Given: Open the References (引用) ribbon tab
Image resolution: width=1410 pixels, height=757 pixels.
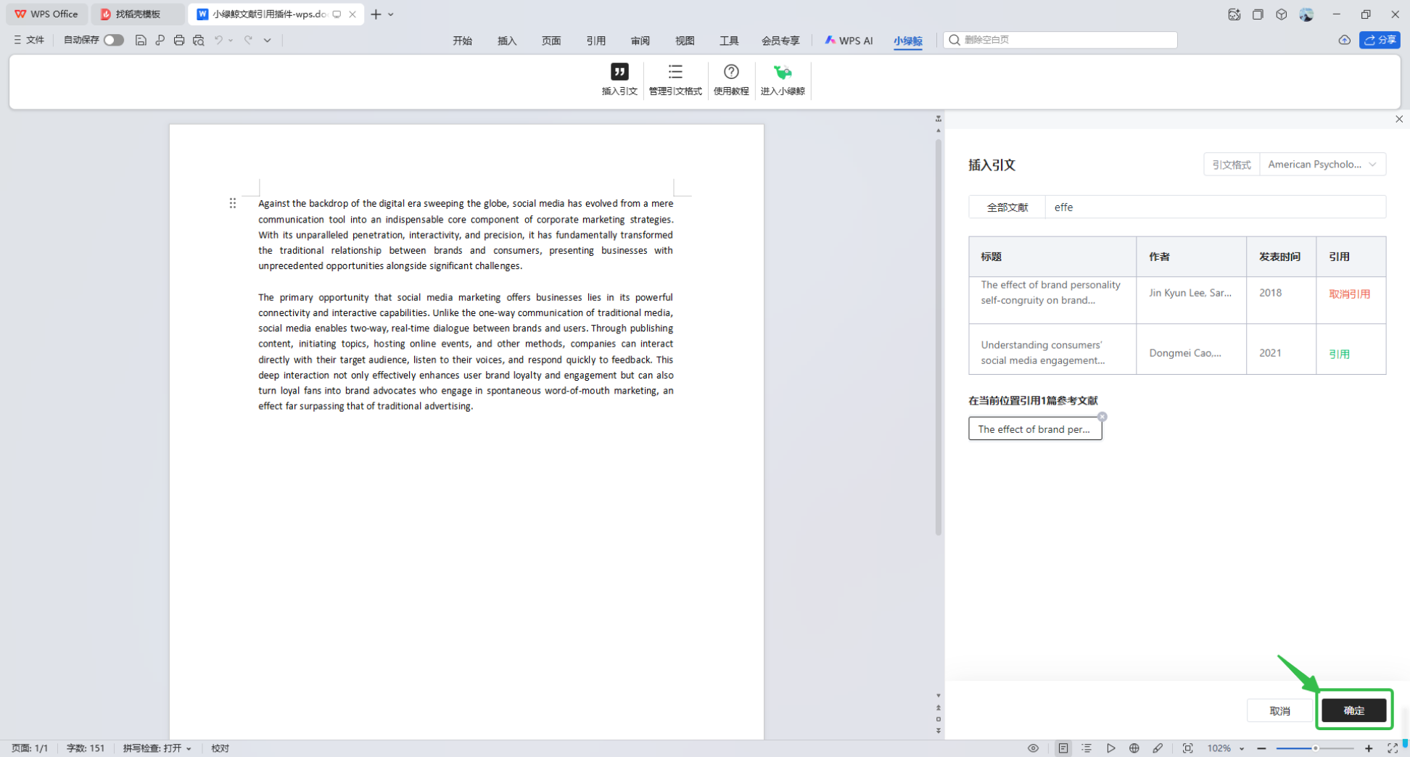Looking at the screenshot, I should tap(595, 41).
